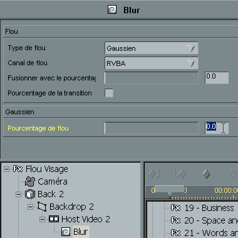Viewport: 238px width, 238px height.
Task: Go to the next keyframe
Action: pos(180,174)
